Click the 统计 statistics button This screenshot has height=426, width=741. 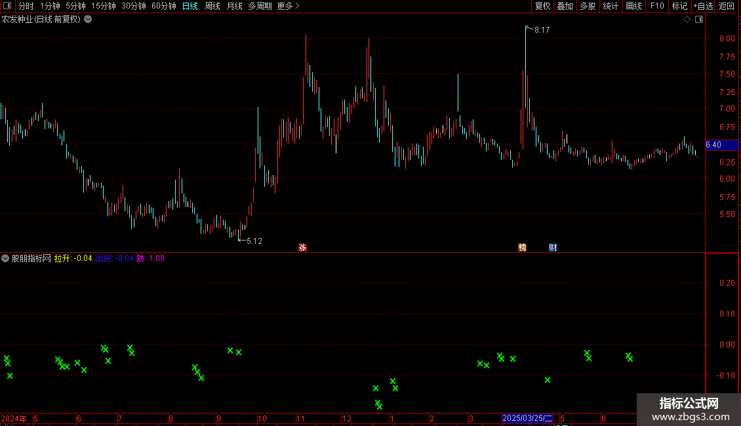point(610,6)
